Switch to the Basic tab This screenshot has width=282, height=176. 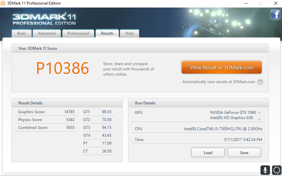coord(22,33)
